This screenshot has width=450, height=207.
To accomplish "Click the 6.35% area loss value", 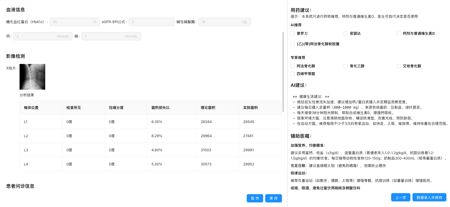I will (157, 122).
